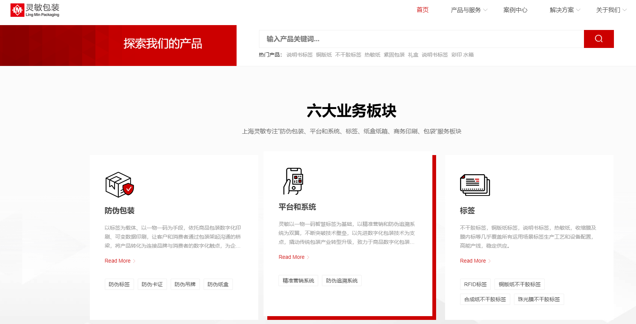Click the 铜版纸 hot product link

tap(324, 55)
